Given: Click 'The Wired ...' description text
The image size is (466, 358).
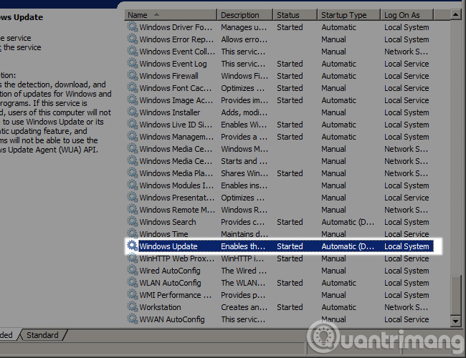Looking at the screenshot, I should click(x=244, y=271).
